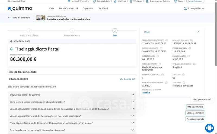Click info icon next to Tipologia commissione

pos(194,64)
